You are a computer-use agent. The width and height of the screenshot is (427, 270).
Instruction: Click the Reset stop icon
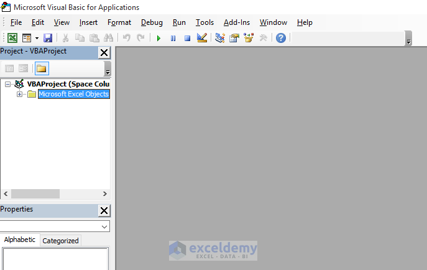pyautogui.click(x=187, y=38)
